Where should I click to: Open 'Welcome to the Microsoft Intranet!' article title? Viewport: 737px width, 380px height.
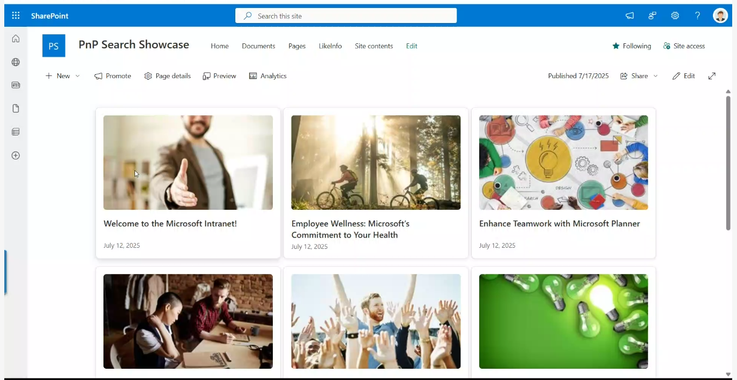point(170,224)
